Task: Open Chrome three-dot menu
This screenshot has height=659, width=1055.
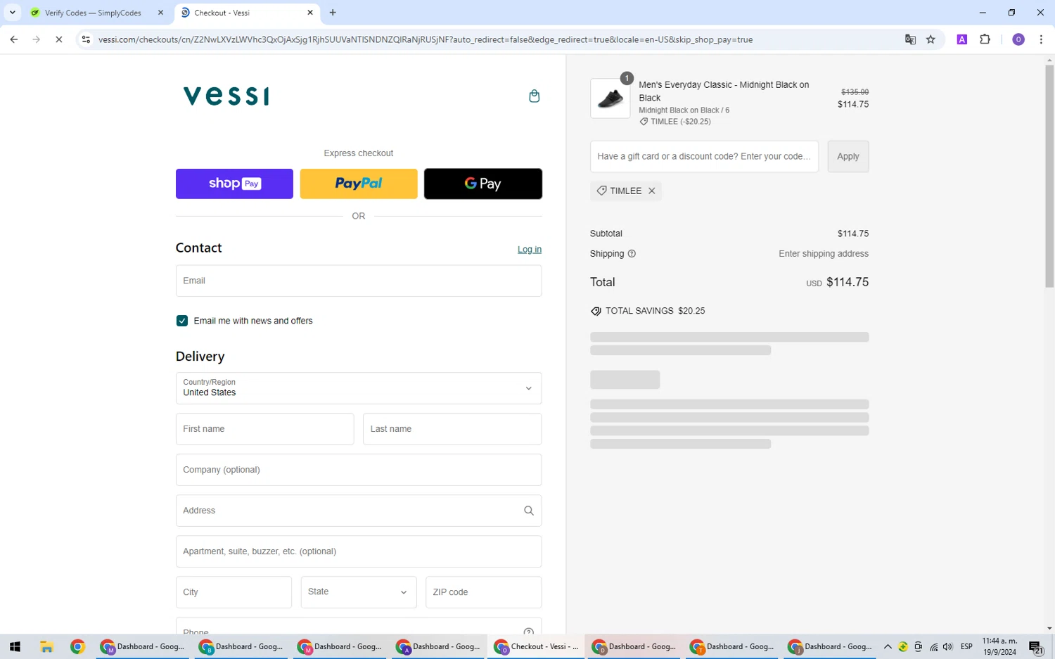Action: [x=1041, y=39]
